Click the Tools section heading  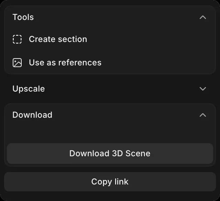click(x=23, y=17)
